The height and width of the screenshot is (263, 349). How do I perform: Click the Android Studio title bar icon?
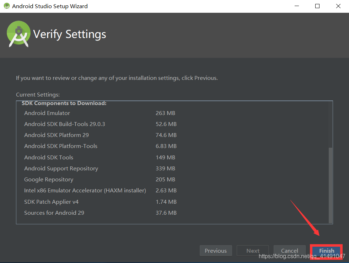(x=7, y=6)
